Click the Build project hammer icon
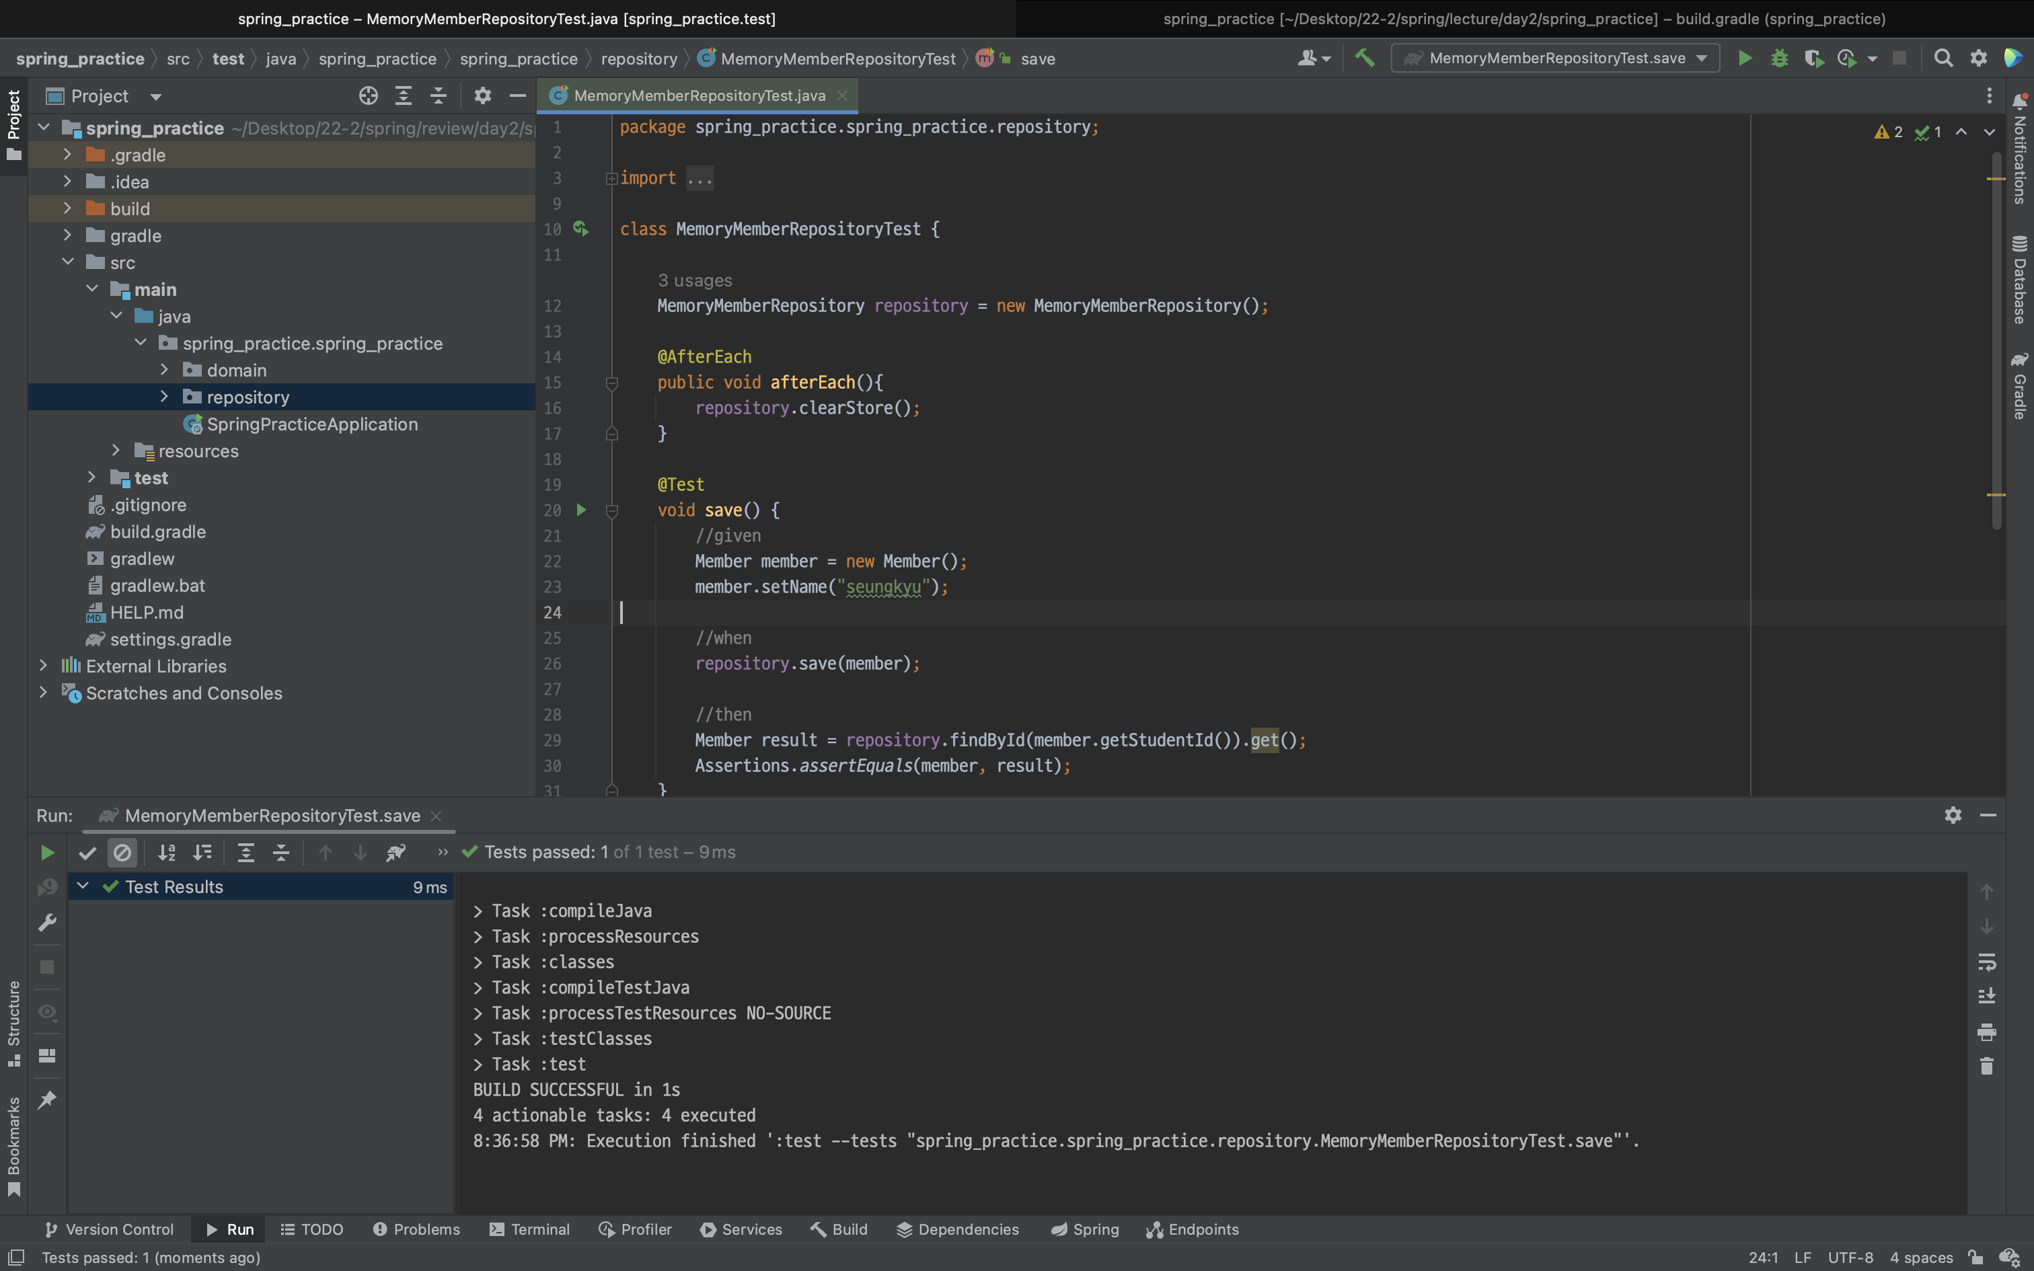This screenshot has height=1271, width=2034. click(x=1364, y=58)
